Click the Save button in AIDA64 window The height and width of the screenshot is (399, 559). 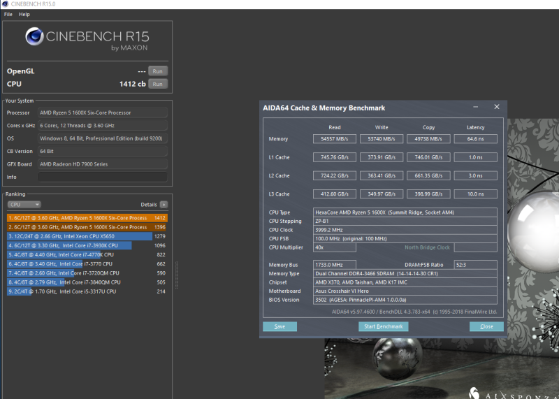pos(280,326)
